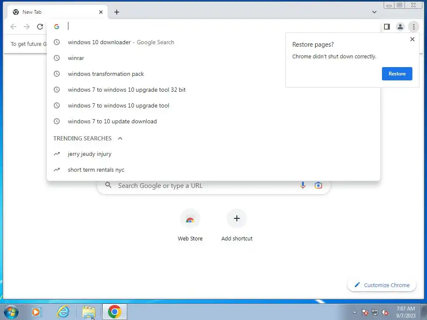Select trending search jerry jeudy injury
427x320 pixels.
tap(213, 154)
